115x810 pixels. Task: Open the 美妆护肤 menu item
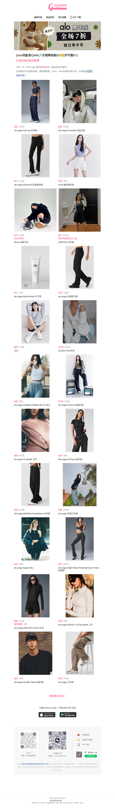[x=50, y=17]
